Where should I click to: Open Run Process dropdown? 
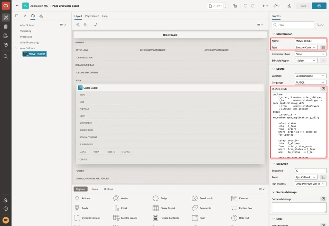(310, 184)
